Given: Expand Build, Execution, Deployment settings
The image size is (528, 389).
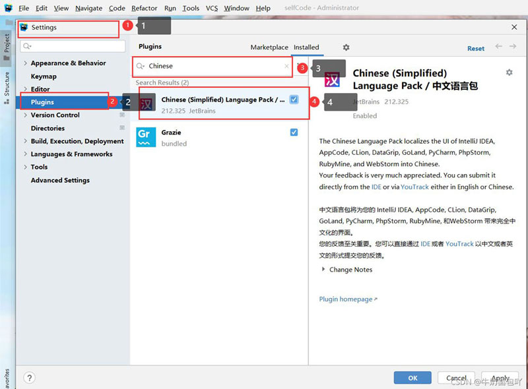Looking at the screenshot, I should click(x=24, y=140).
